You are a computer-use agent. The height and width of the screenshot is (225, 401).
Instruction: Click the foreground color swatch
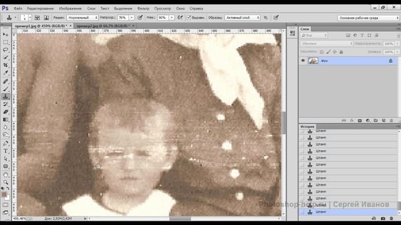tap(4, 194)
